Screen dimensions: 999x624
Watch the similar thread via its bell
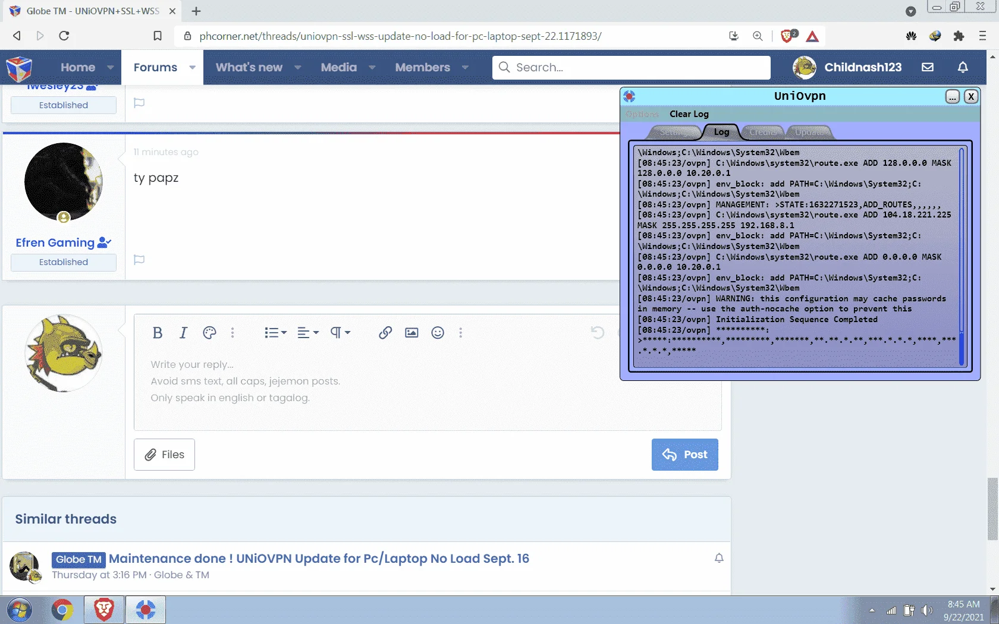pyautogui.click(x=719, y=558)
